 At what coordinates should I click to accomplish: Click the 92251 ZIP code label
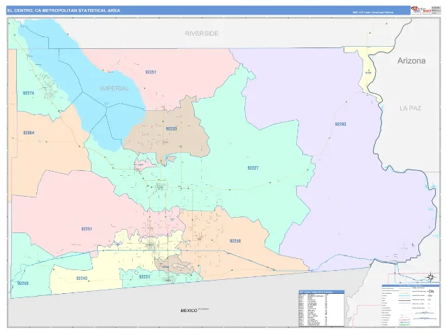(87, 229)
